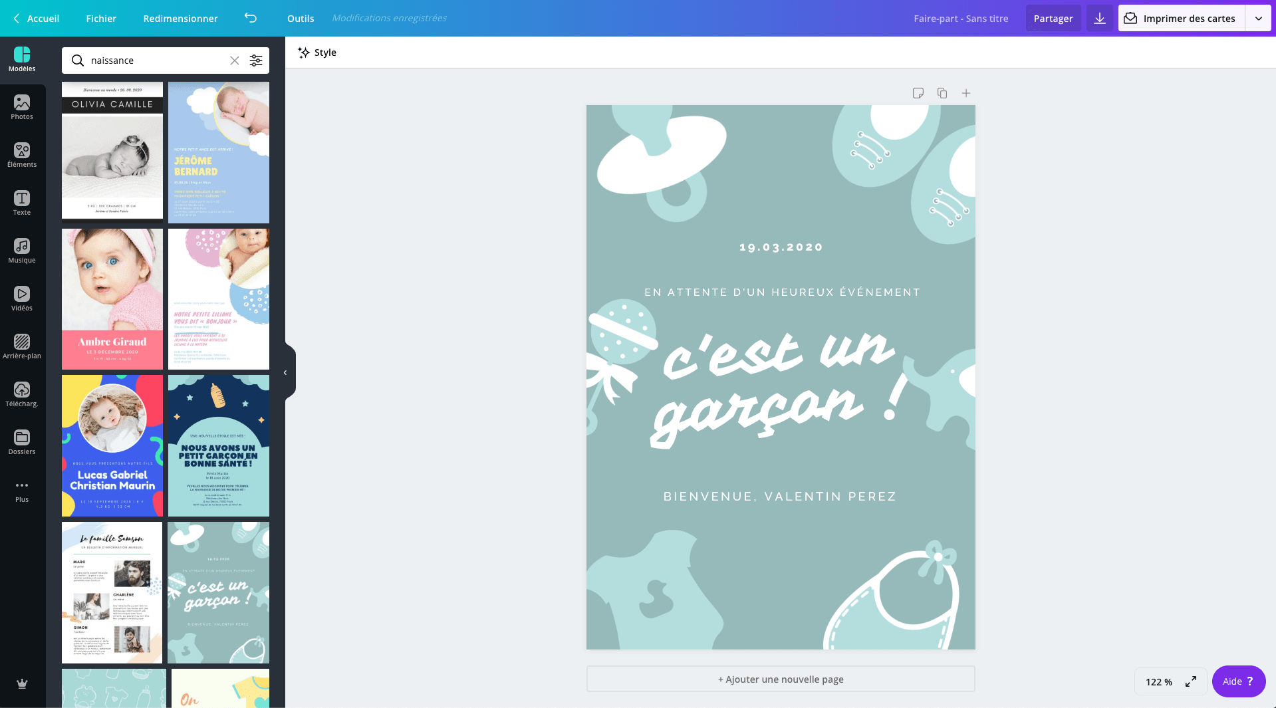
Task: Edit the Faire-part - Sans titre title
Action: (961, 18)
